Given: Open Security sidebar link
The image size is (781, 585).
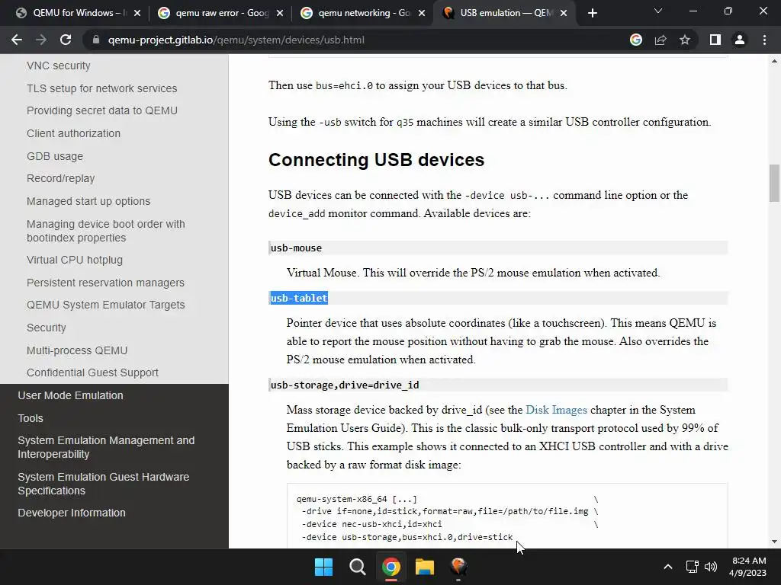Looking at the screenshot, I should pyautogui.click(x=46, y=328).
